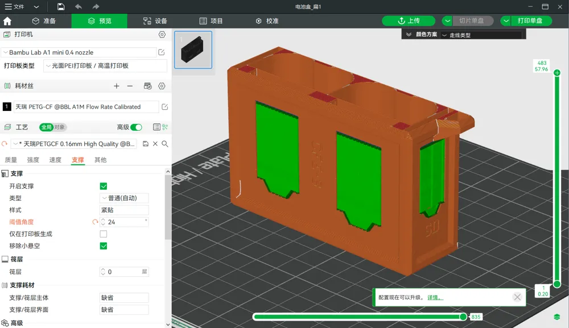Screen dimensions: 569x328
Task: Search process settings magnifier icon
Action: point(165,144)
